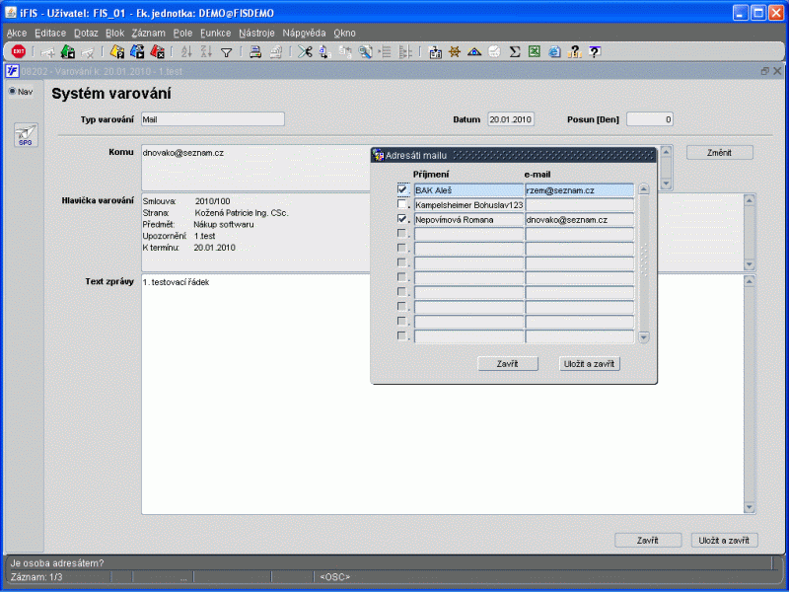Click the Posun [Den] field
The width and height of the screenshot is (789, 592).
coord(650,119)
